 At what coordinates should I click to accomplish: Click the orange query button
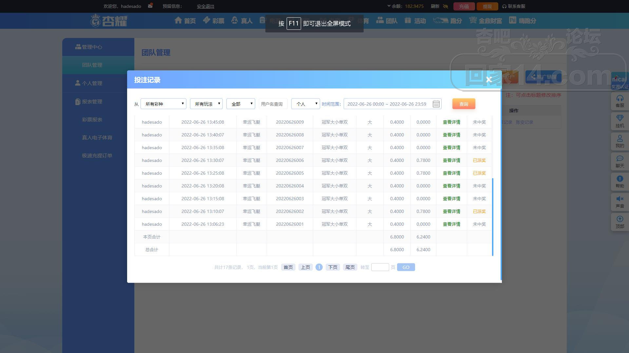pyautogui.click(x=464, y=104)
